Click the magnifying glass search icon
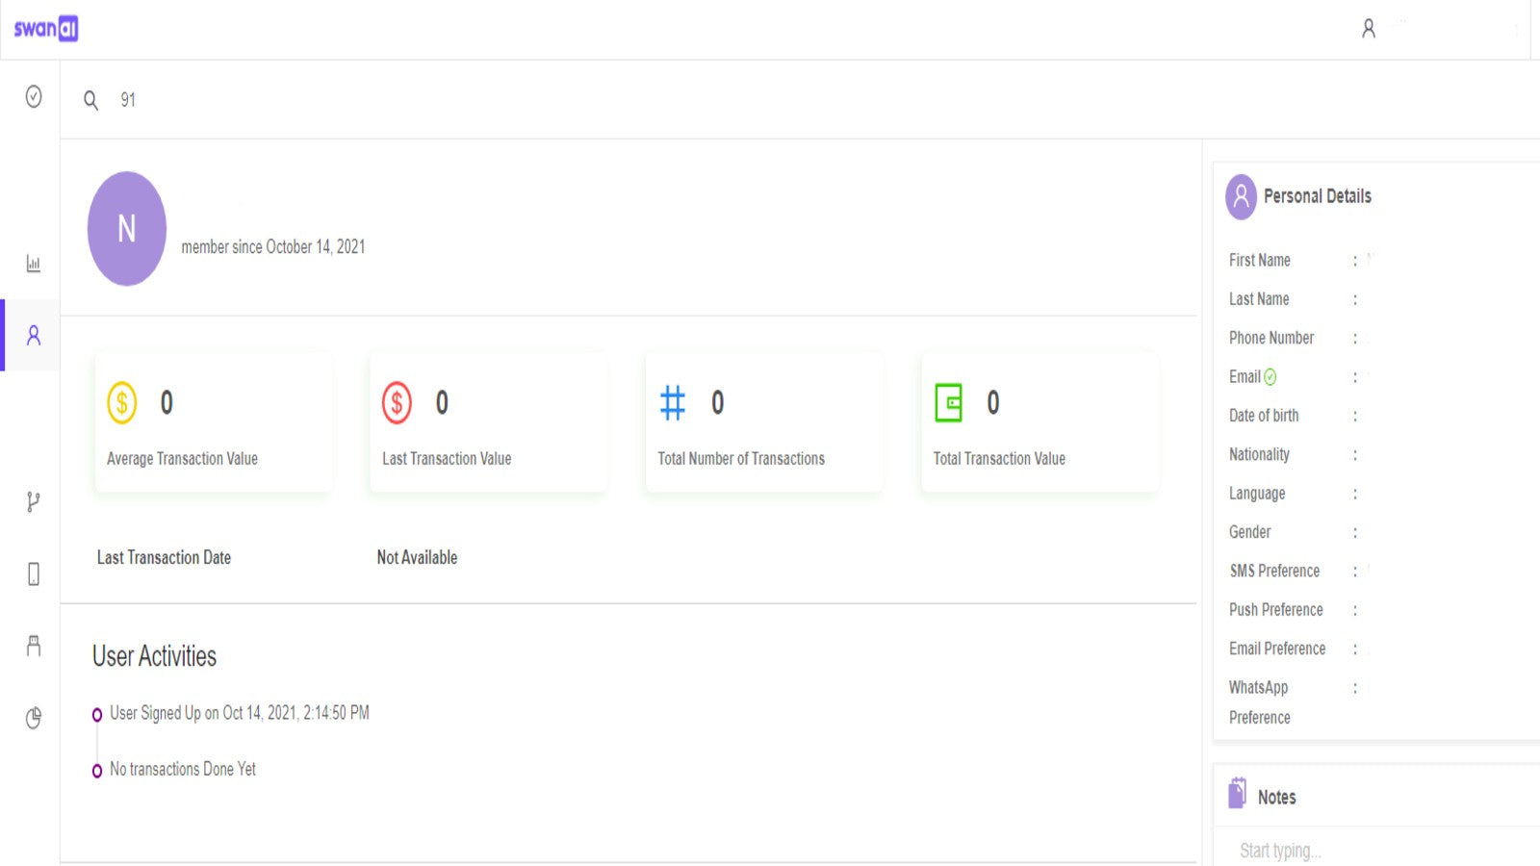Viewport: 1540px width, 866px height. coord(90,100)
